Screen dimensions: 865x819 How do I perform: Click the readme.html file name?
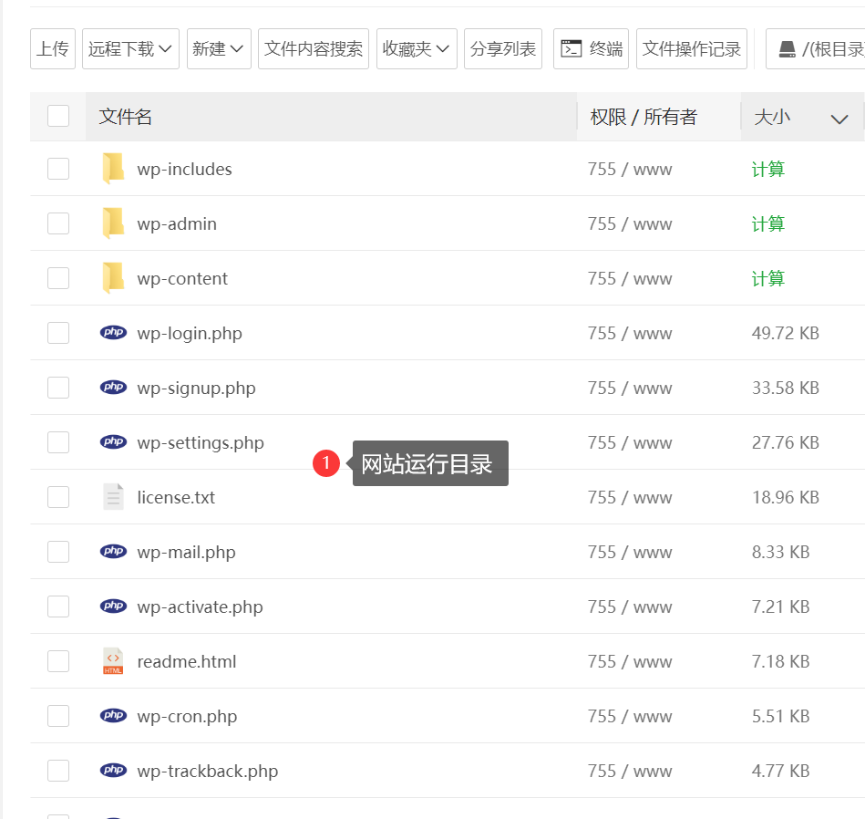coord(187,661)
